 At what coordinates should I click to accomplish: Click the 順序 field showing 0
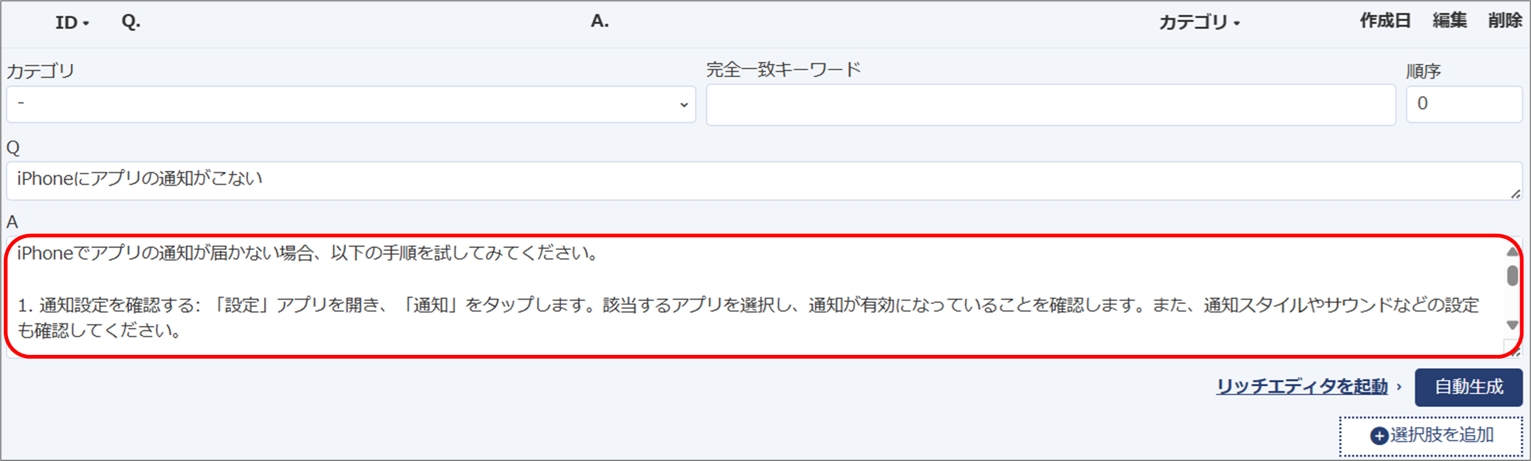click(1464, 104)
